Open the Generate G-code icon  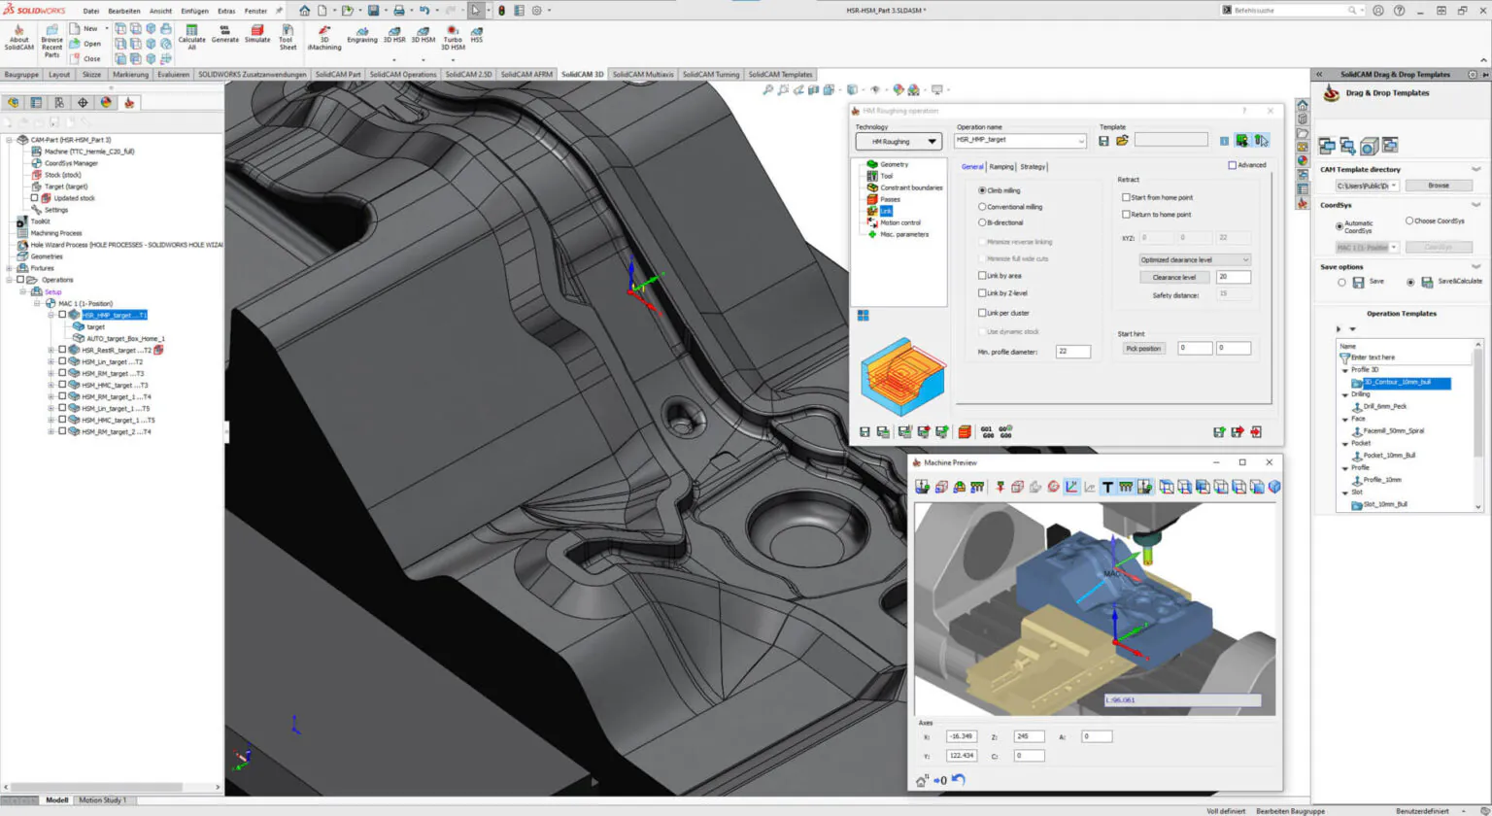(x=224, y=36)
